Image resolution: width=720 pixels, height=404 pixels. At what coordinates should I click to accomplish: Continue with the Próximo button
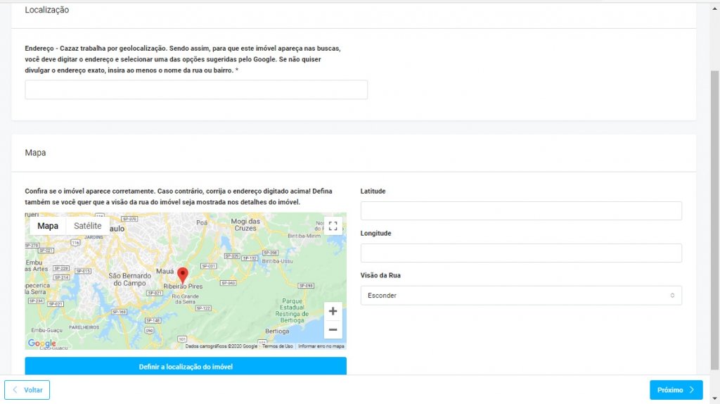point(676,390)
